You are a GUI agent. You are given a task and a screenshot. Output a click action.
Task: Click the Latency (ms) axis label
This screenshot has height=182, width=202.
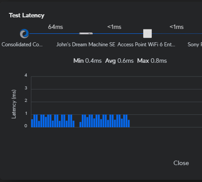point(14,104)
